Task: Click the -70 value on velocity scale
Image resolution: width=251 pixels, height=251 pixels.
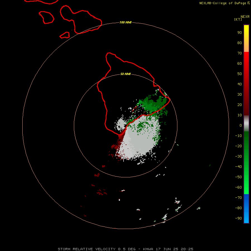Action: [238, 197]
